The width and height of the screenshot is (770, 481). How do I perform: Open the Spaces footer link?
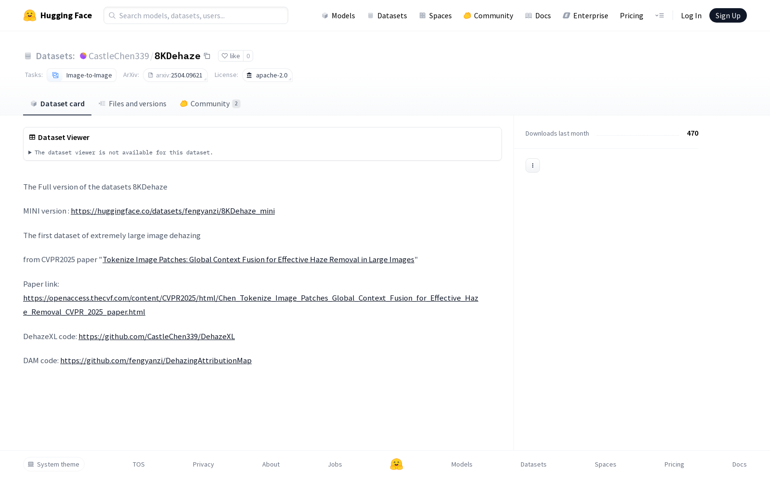(605, 464)
